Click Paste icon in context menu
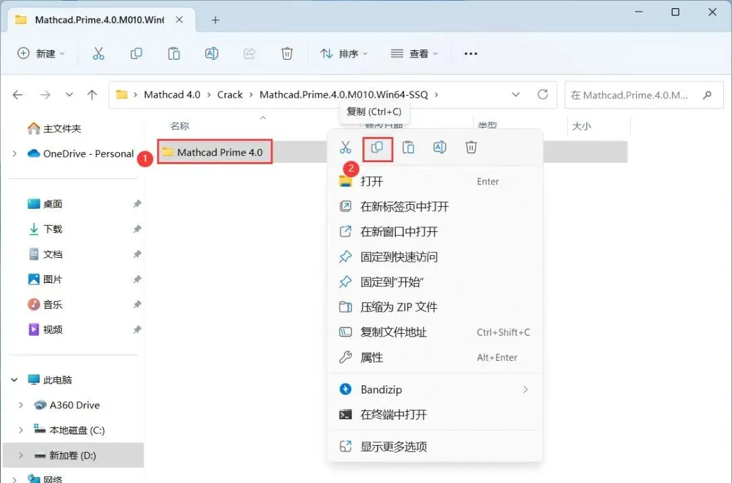Image resolution: width=732 pixels, height=483 pixels. pos(409,148)
